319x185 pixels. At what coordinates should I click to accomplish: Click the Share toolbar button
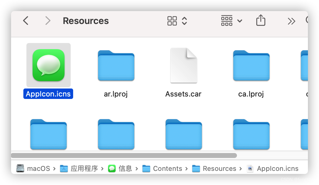tap(261, 20)
